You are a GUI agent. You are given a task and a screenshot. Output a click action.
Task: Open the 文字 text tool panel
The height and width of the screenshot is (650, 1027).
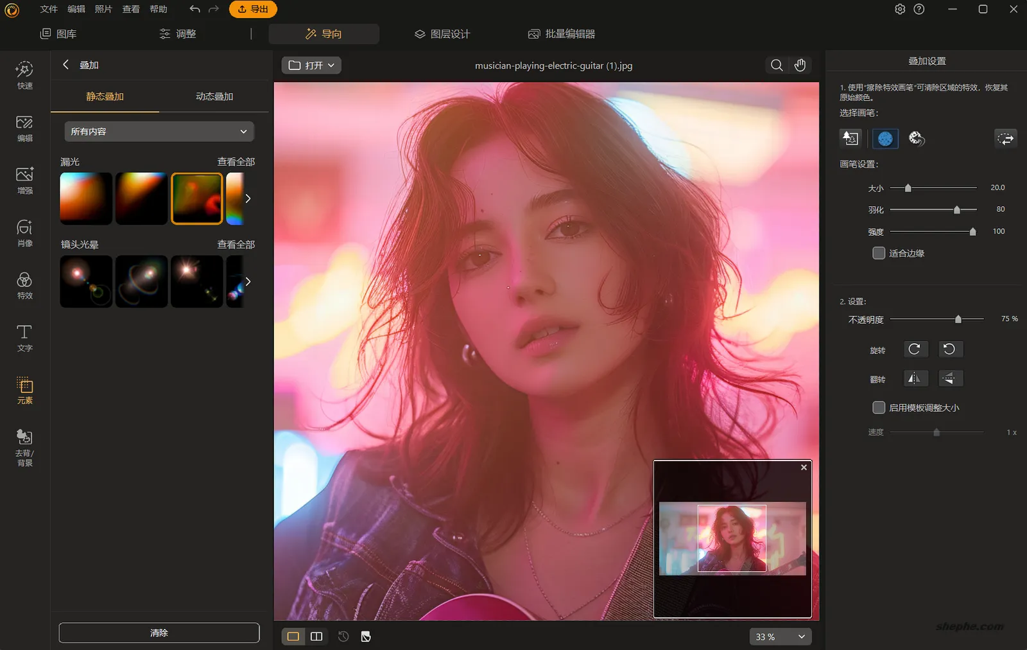24,338
